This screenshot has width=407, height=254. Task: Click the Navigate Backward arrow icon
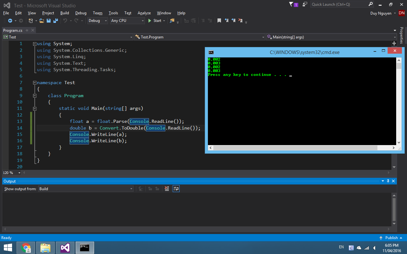click(x=10, y=21)
